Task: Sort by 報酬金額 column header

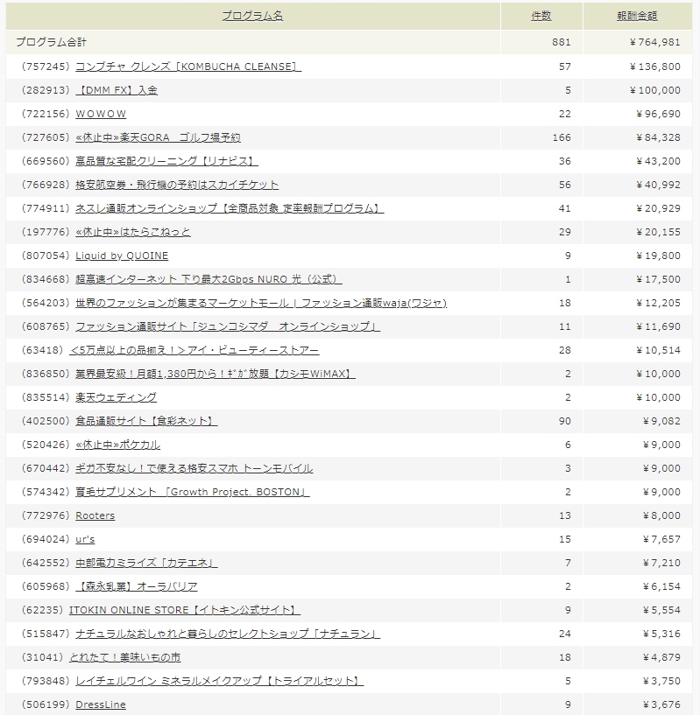Action: coord(637,16)
